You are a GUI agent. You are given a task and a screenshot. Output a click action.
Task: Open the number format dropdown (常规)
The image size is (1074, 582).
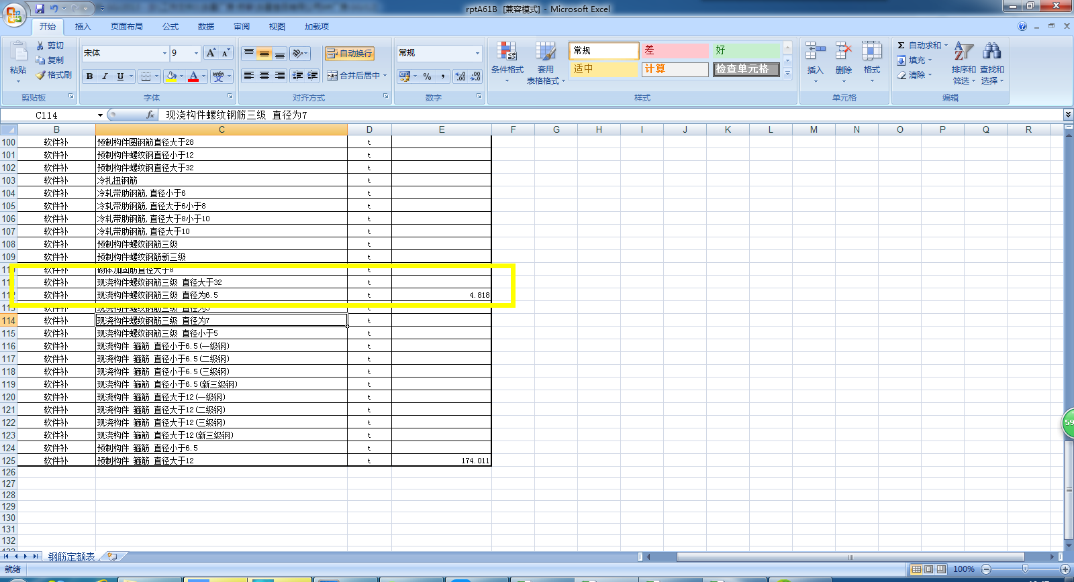click(x=478, y=53)
